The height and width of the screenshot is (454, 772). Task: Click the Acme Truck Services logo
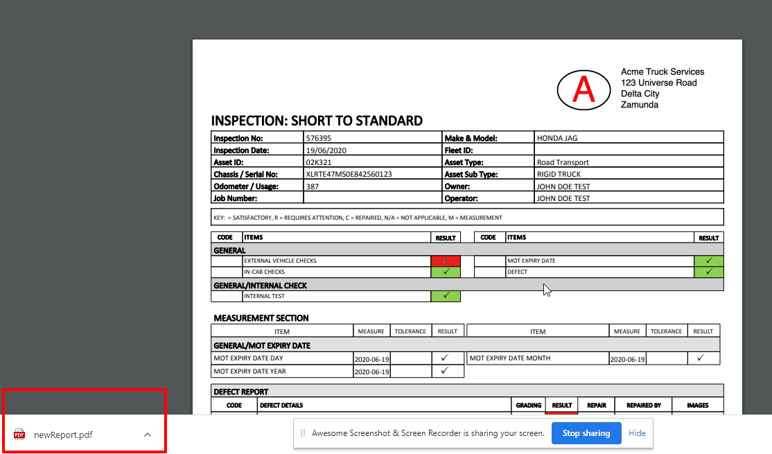584,90
